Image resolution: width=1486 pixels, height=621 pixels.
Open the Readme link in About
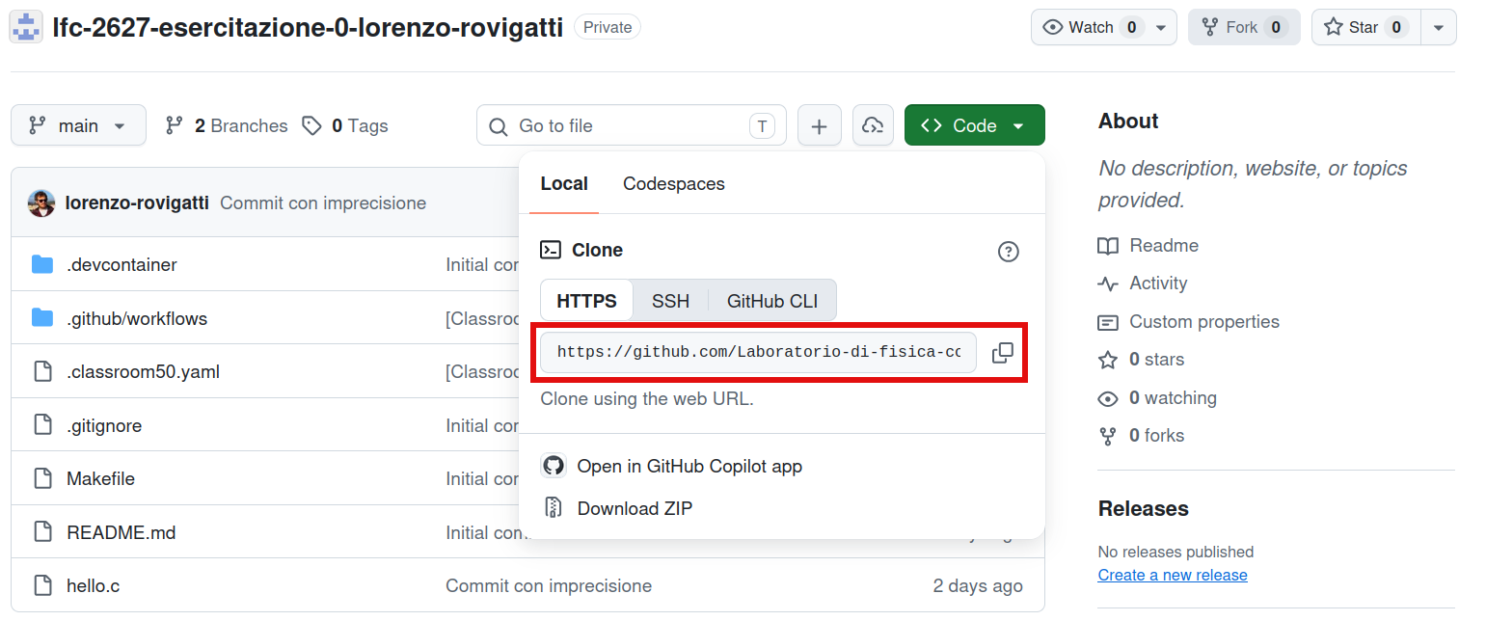point(1164,246)
